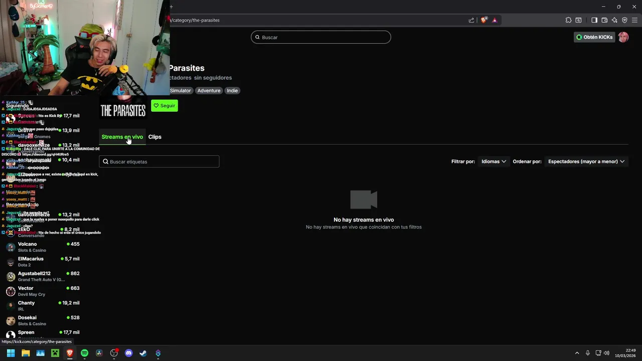Click Dosekai's avatar icon in sidebar
The image size is (642, 361).
coord(11,320)
